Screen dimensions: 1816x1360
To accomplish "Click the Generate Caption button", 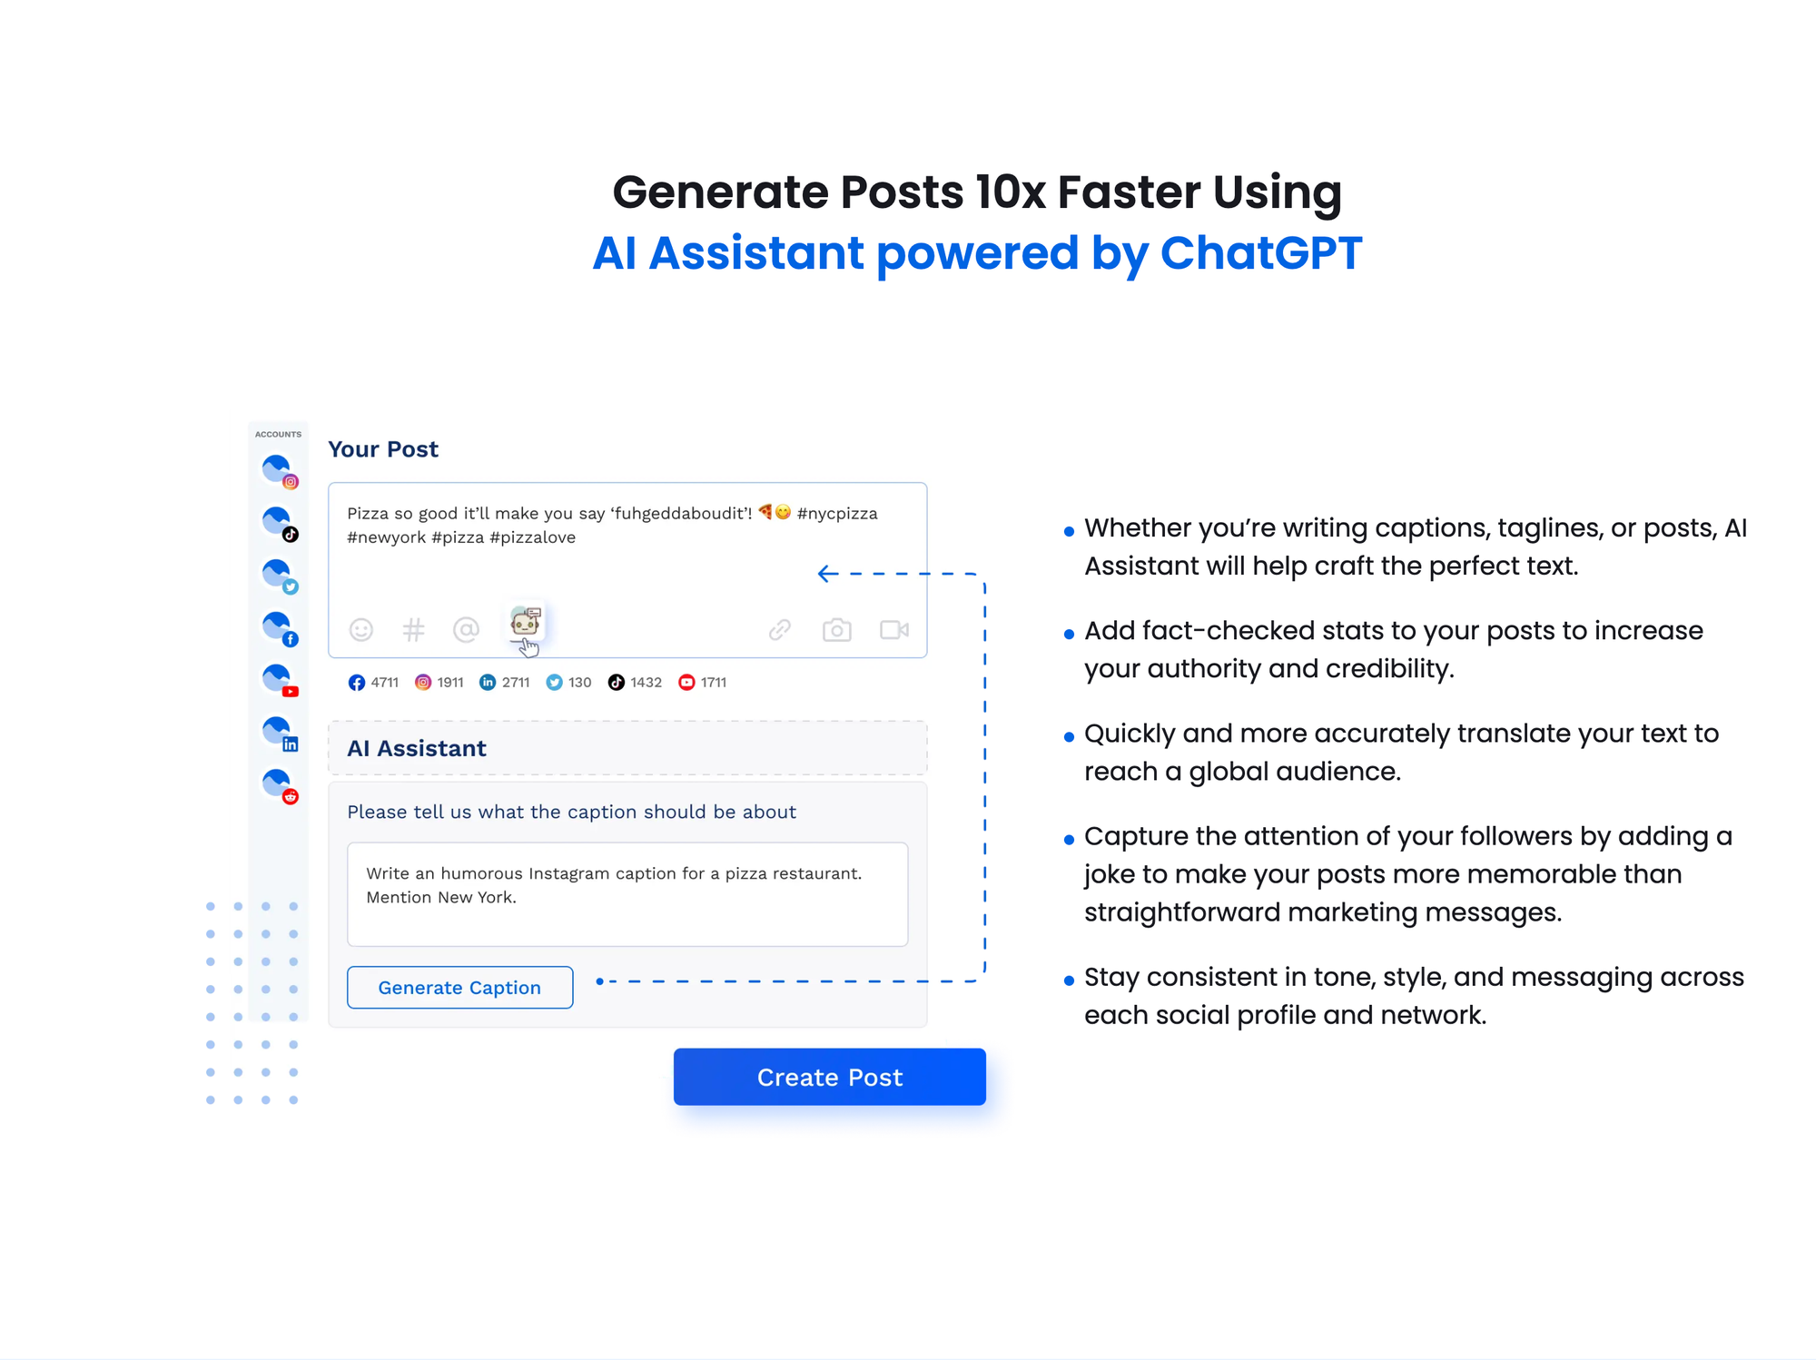I will tap(460, 986).
